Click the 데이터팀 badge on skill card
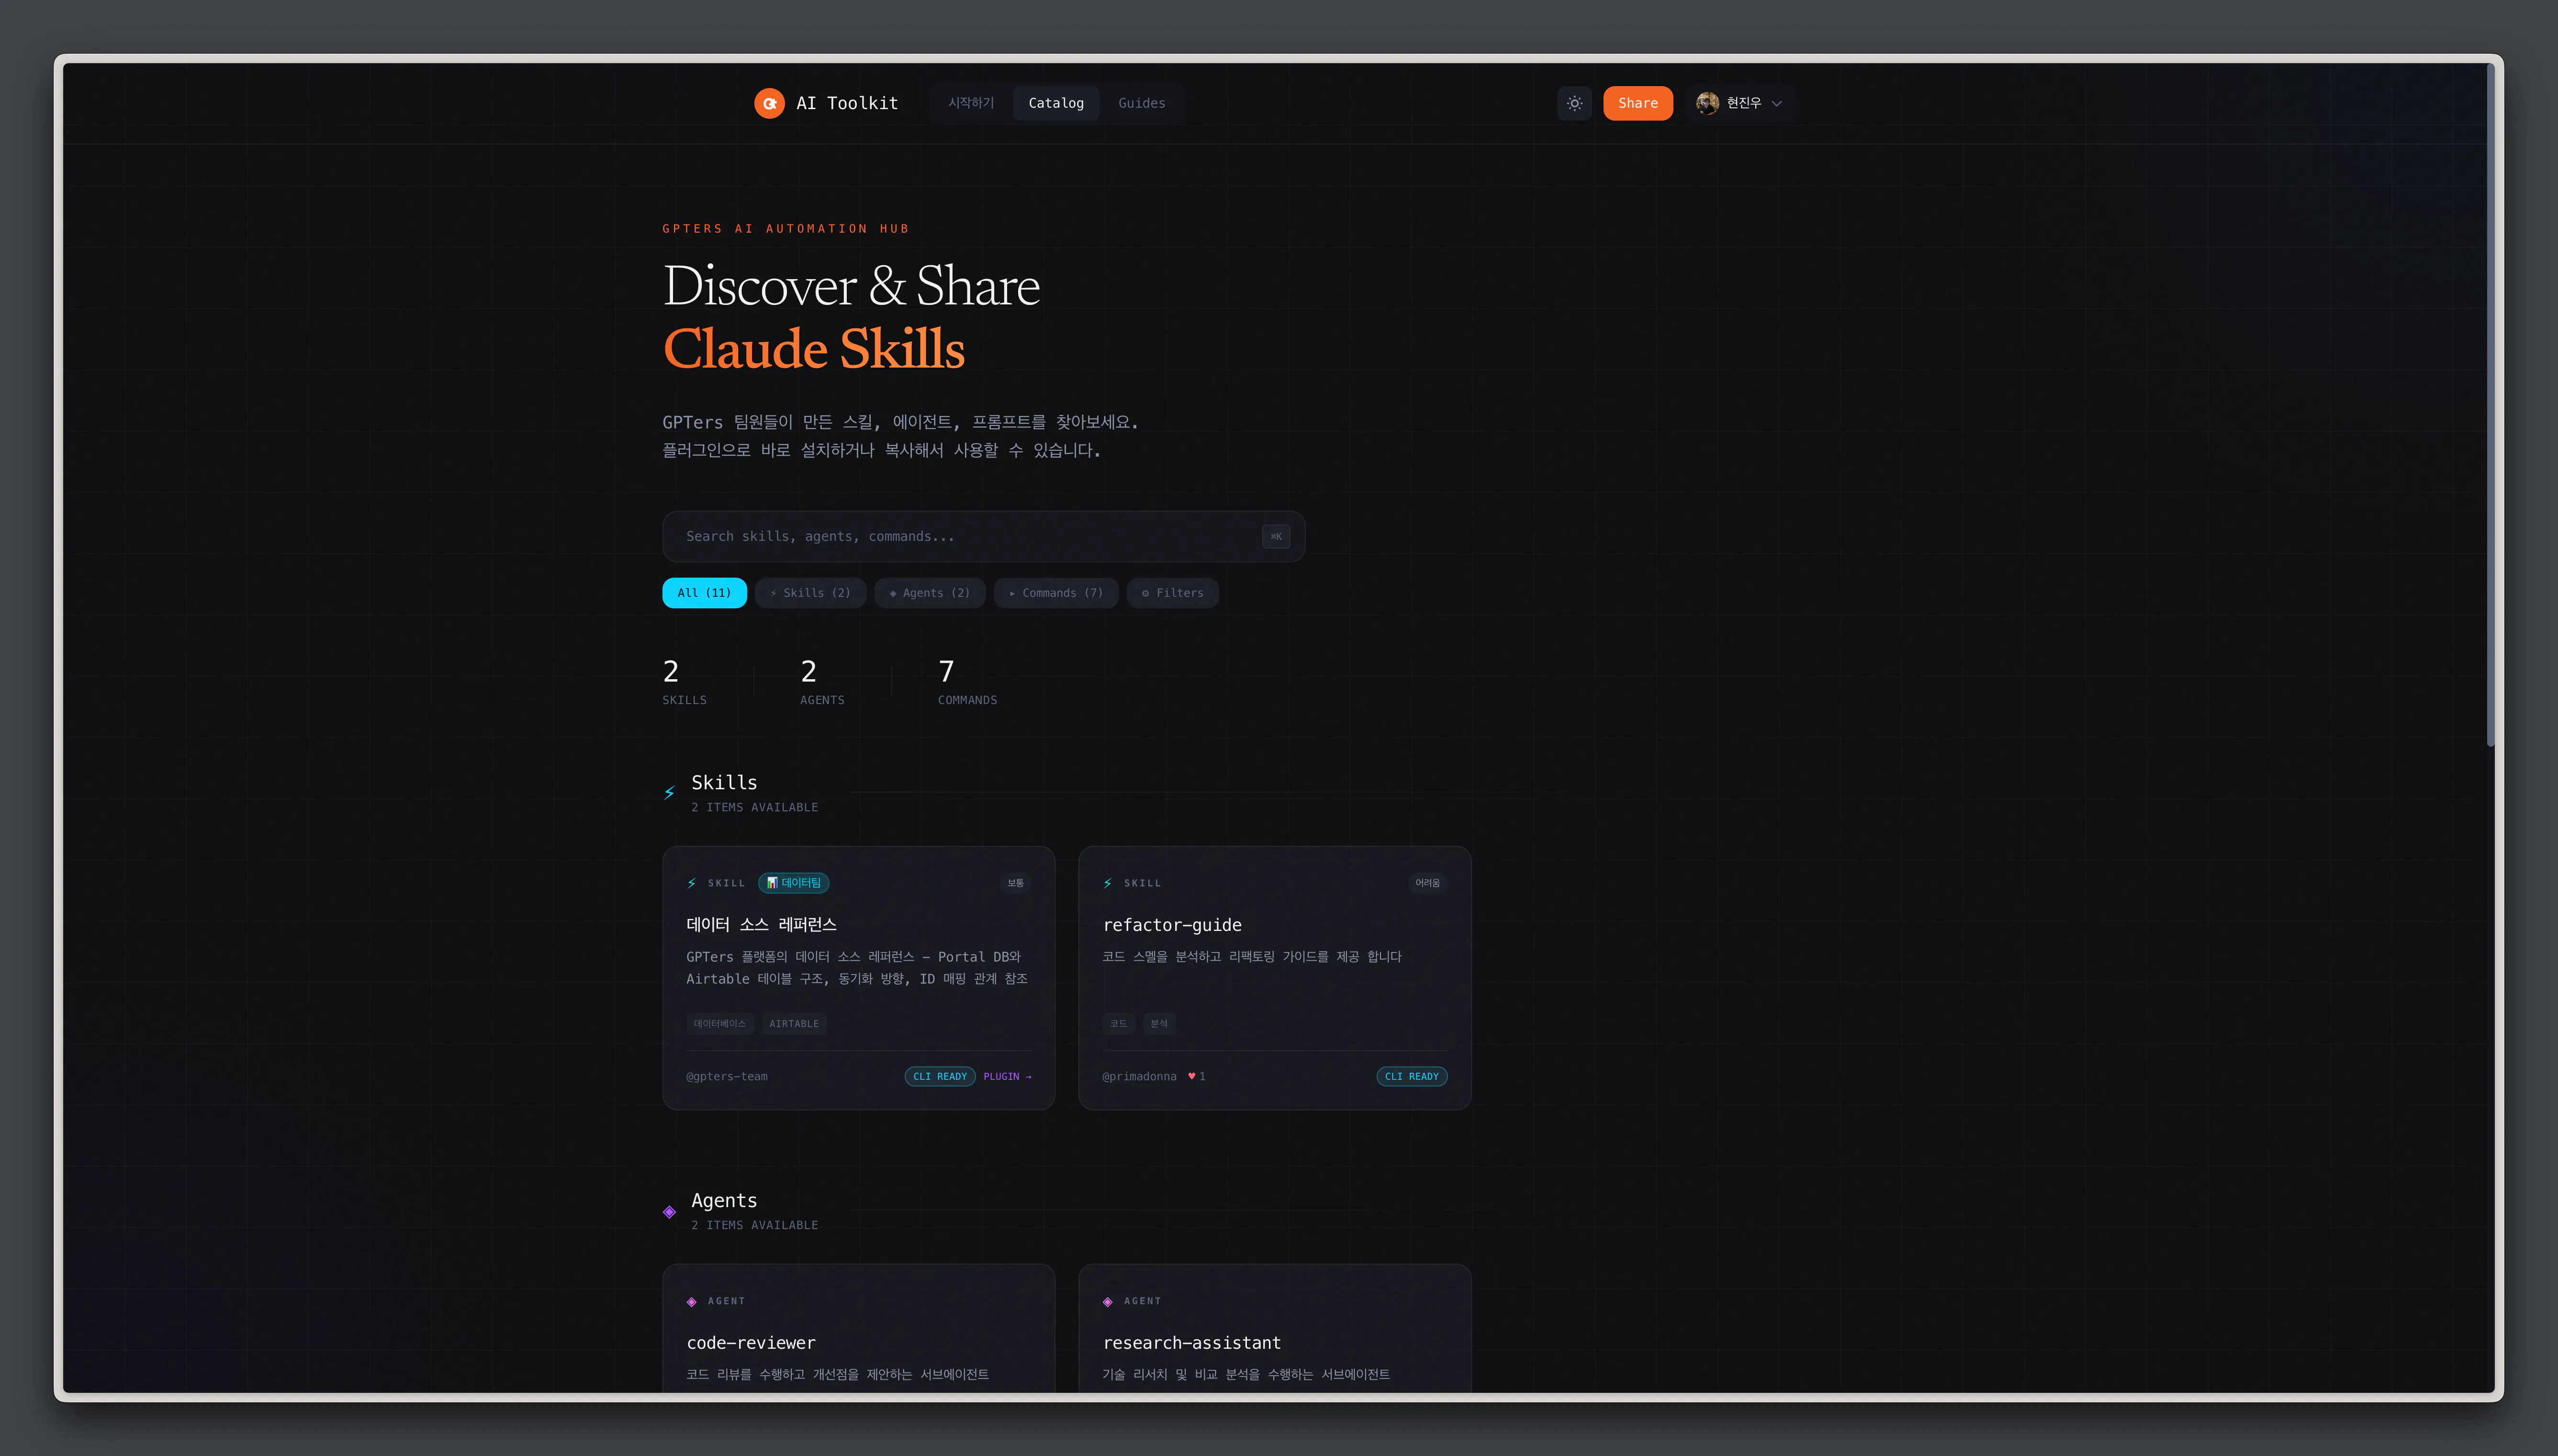The height and width of the screenshot is (1456, 2558). tap(793, 883)
